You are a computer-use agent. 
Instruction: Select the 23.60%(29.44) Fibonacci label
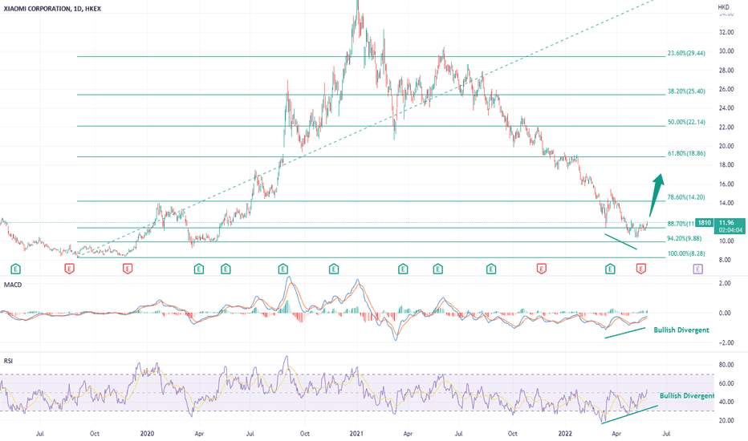(686, 54)
